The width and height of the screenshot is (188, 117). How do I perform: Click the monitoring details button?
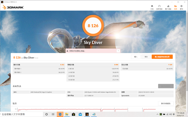(166, 103)
